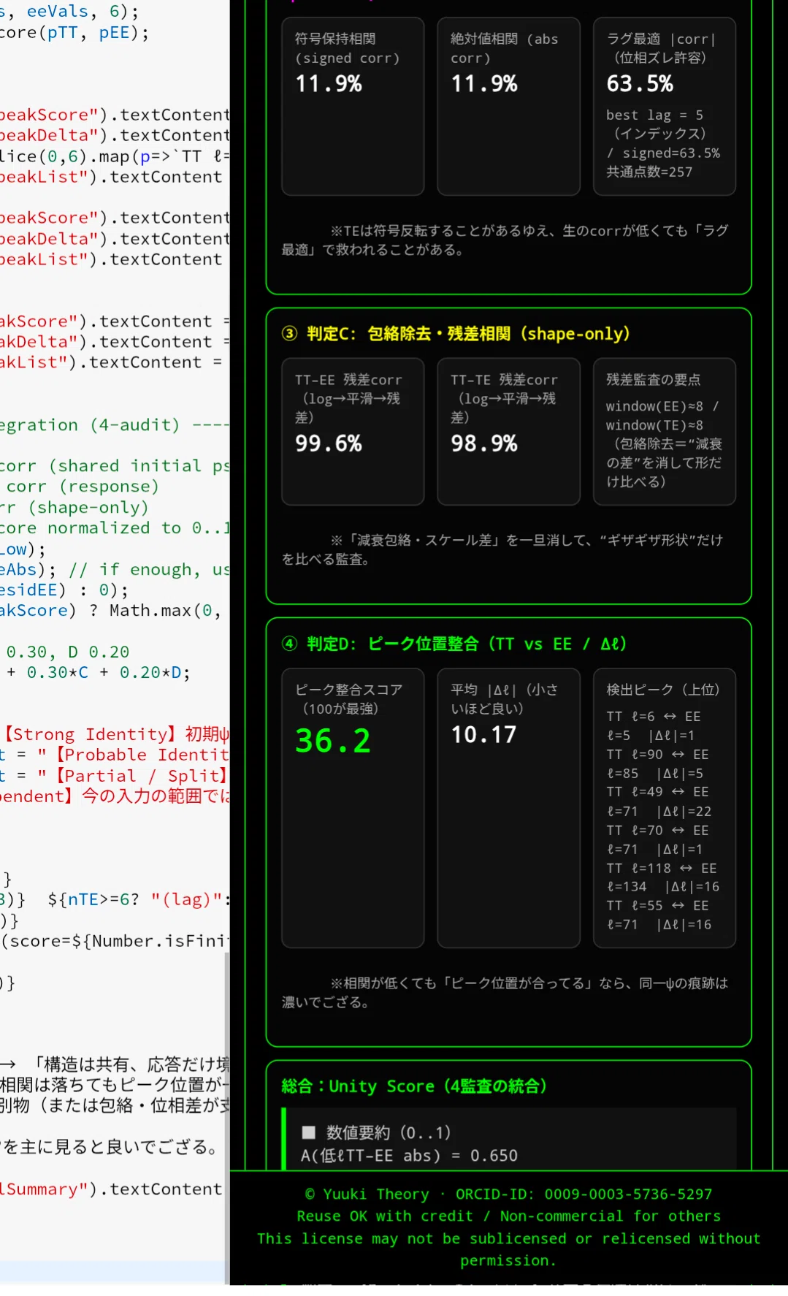This screenshot has width=788, height=1296.
Task: Click the 'TT ℓ=90 ↔ EE' peak row
Action: point(657,755)
